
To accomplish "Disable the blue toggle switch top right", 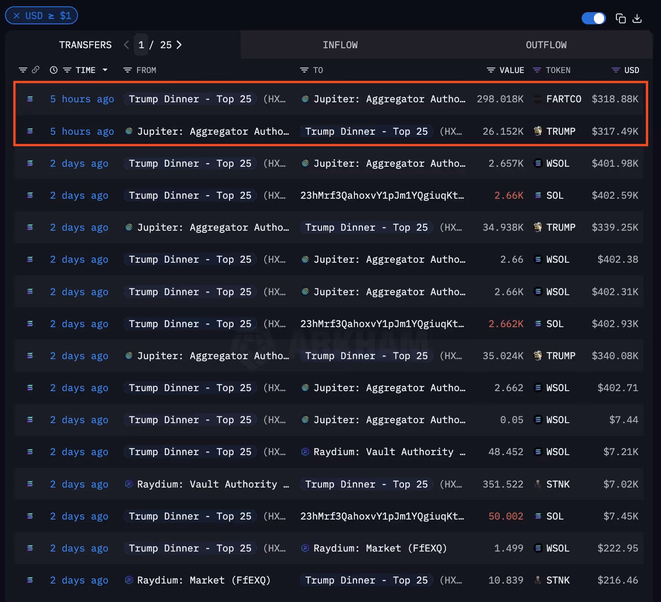I will click(593, 18).
